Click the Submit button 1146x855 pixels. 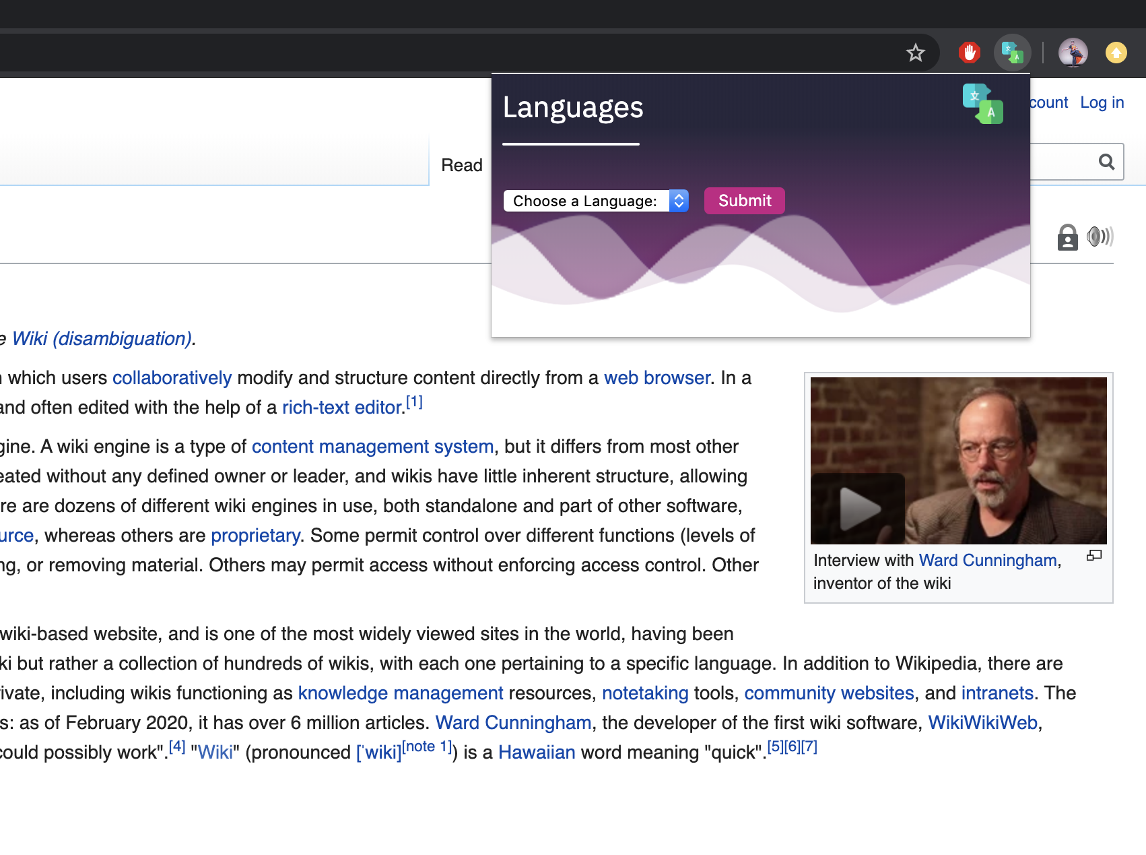[x=744, y=201]
